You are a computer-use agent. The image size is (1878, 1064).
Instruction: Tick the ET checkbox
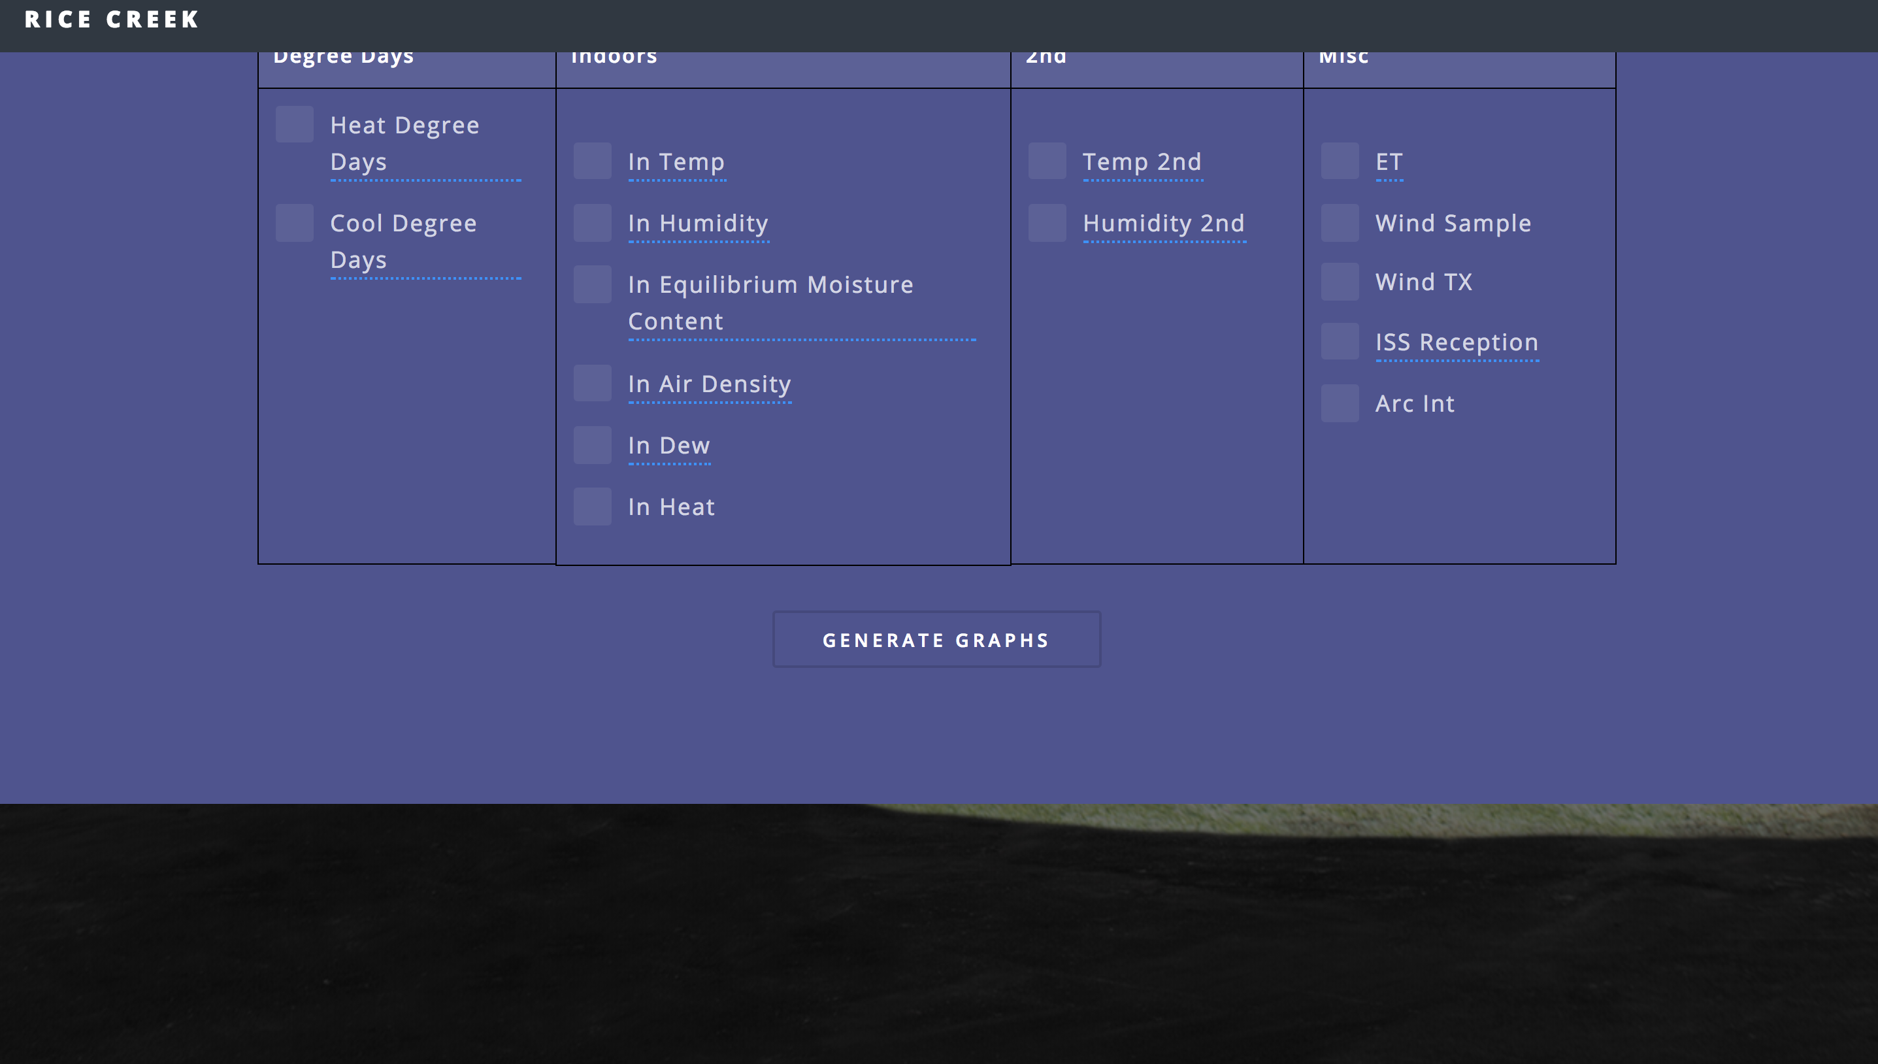pyautogui.click(x=1340, y=161)
